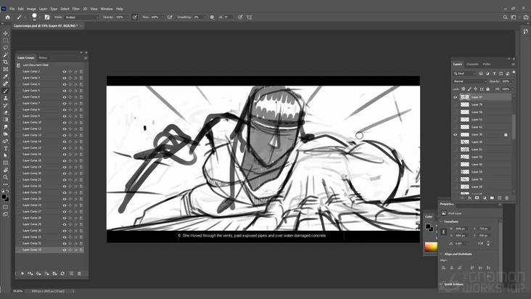The height and width of the screenshot is (299, 531).
Task: Select the History Brush tool
Action: pos(5,105)
